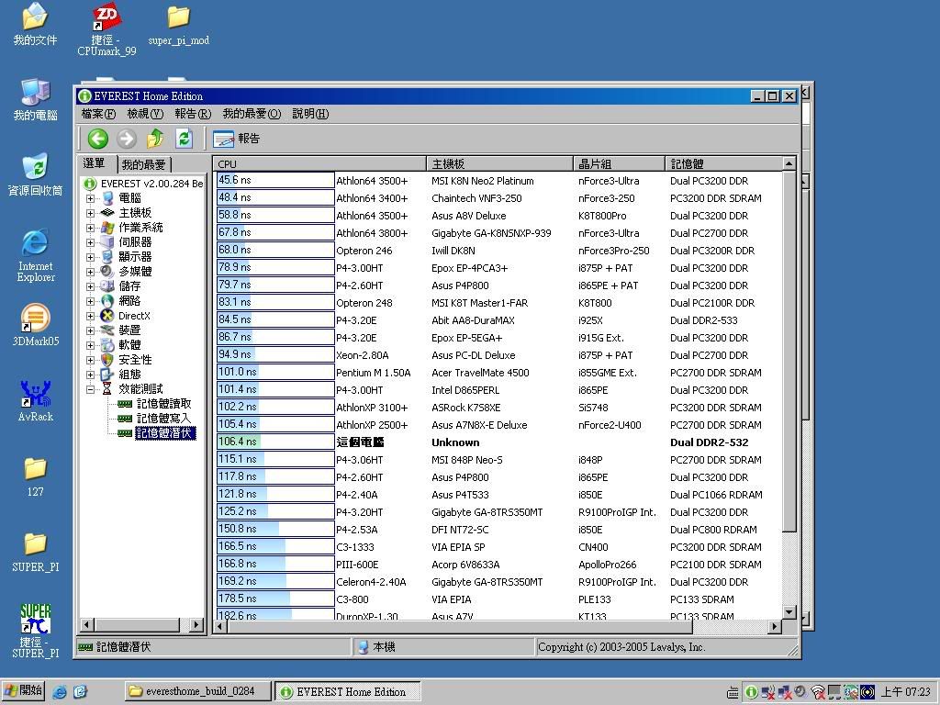
Task: Go up one level with Up arrow icon
Action: [155, 139]
